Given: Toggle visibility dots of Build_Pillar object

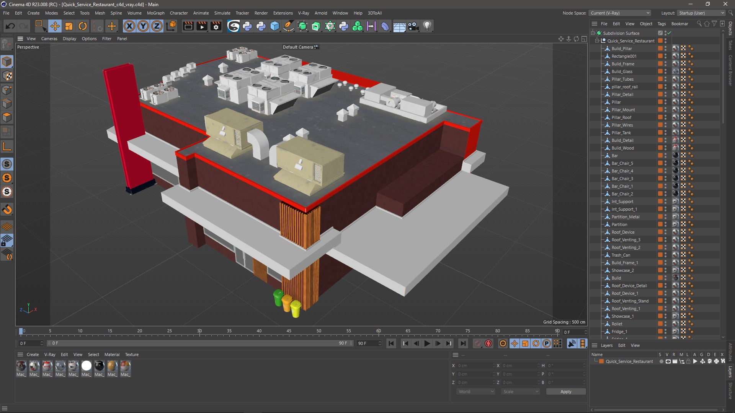Looking at the screenshot, I should pyautogui.click(x=665, y=49).
